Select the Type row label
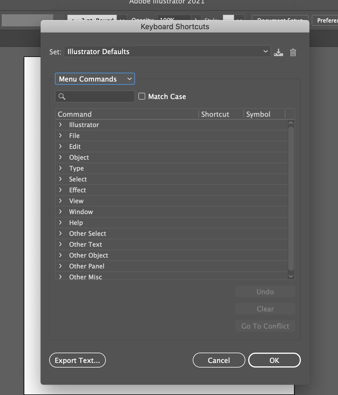The height and width of the screenshot is (395, 338). point(76,168)
